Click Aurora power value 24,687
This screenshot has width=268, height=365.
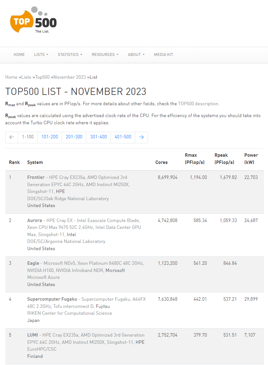coord(251,220)
